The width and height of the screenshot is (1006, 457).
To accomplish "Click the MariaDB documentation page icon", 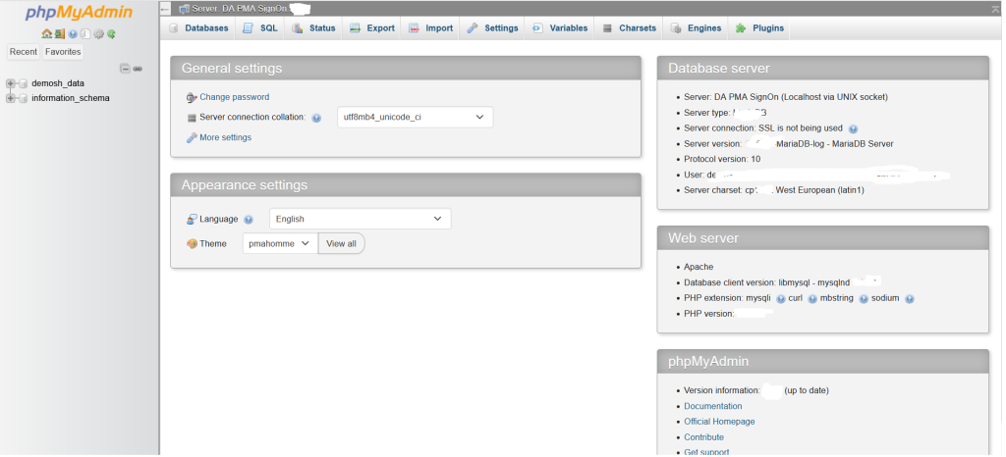I will [84, 34].
